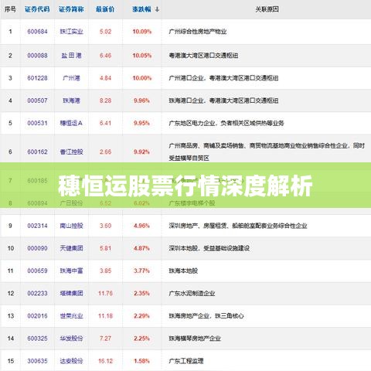Screen dimensions: 371x371
Task: Click the 9.96% change value
Action: pyautogui.click(x=141, y=100)
